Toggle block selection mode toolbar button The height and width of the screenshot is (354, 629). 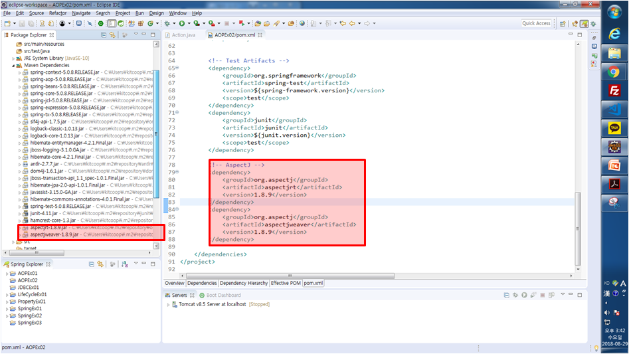pyautogui.click(x=112, y=24)
